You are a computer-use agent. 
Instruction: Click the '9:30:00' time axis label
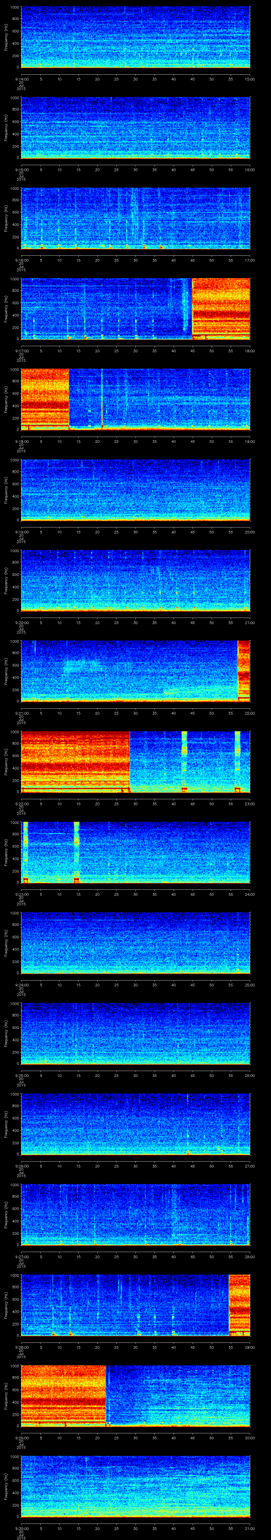click(x=21, y=1528)
